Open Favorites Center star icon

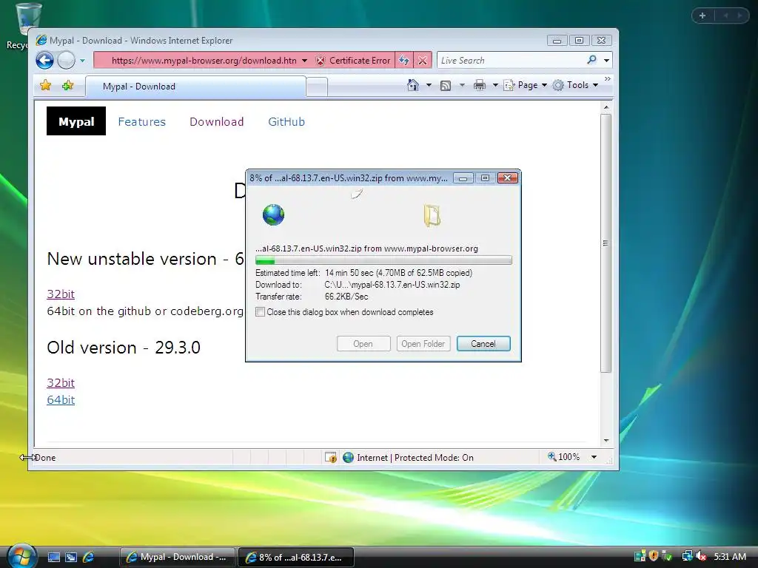tap(45, 86)
